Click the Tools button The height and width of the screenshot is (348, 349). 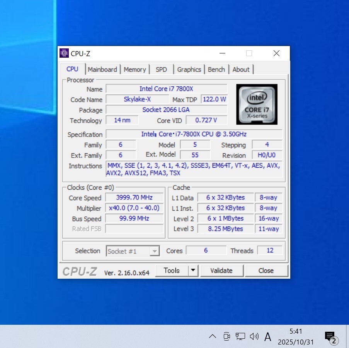click(172, 271)
